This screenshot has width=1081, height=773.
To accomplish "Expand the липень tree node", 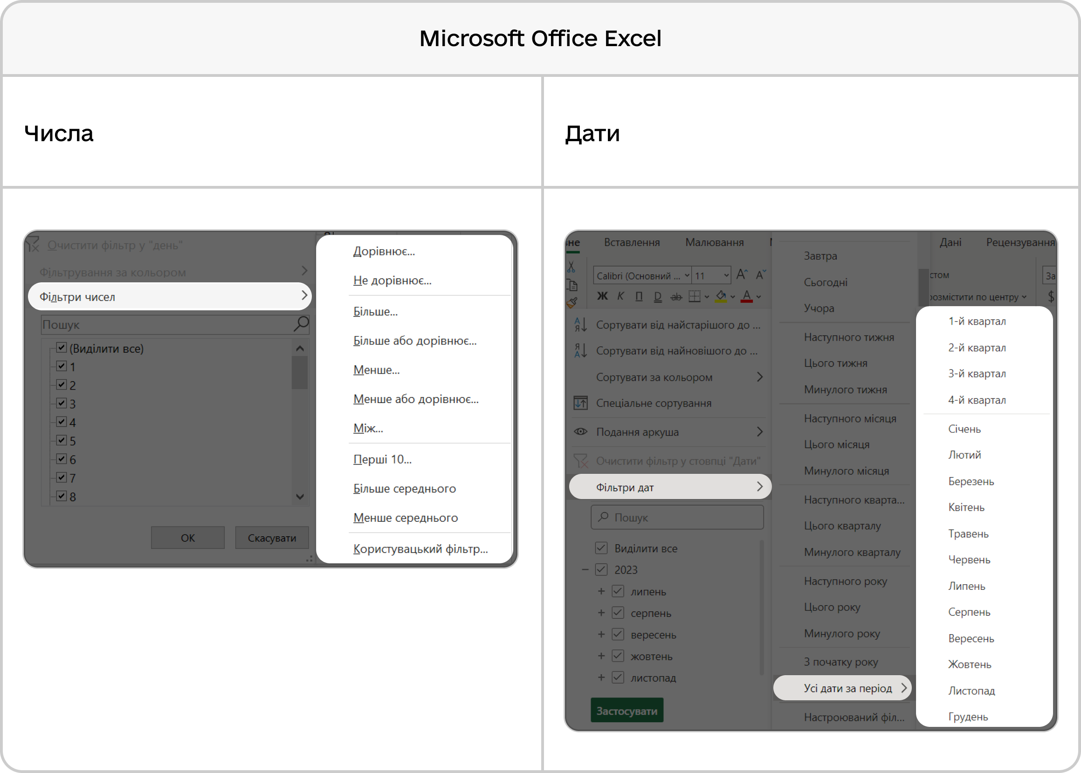I will tap(601, 591).
